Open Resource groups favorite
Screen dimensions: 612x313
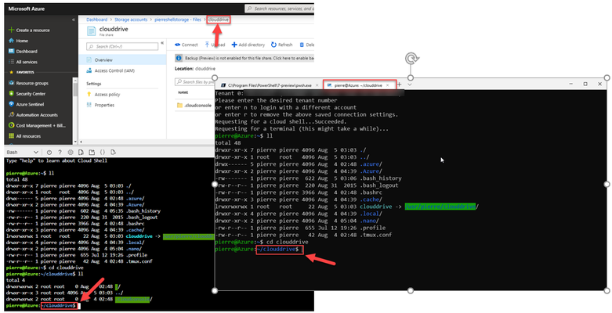click(x=28, y=83)
